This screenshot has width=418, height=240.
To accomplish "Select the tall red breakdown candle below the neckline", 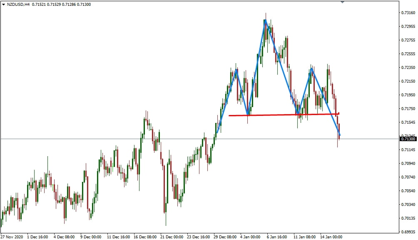I will [x=338, y=133].
